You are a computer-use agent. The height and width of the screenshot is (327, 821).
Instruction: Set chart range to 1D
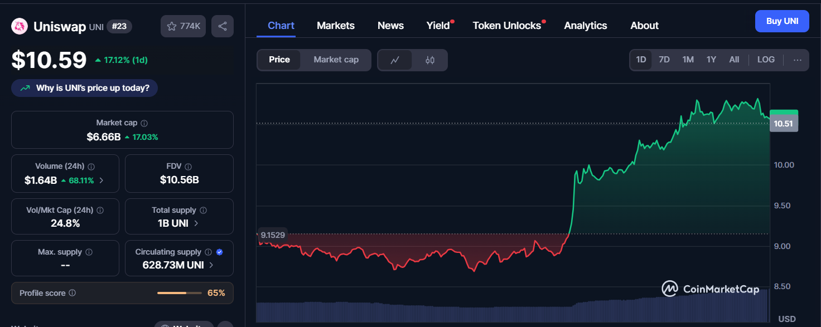coord(641,60)
